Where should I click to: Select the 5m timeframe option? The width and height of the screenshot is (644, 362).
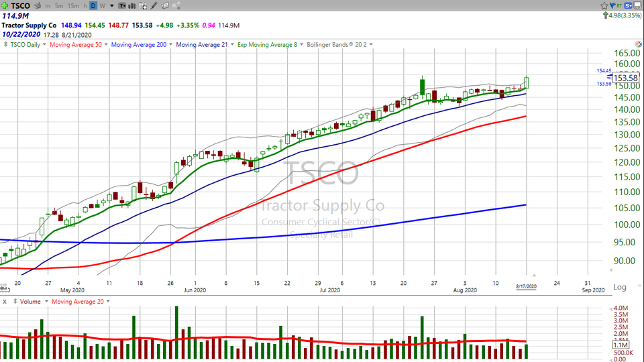pyautogui.click(x=60, y=5)
